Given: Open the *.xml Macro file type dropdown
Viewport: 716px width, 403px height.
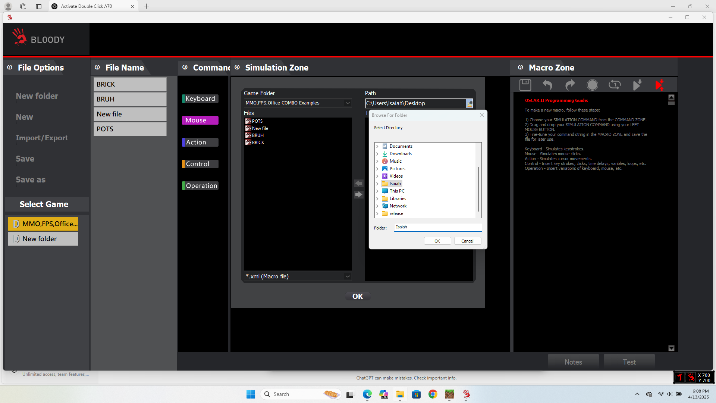Looking at the screenshot, I should coord(348,277).
